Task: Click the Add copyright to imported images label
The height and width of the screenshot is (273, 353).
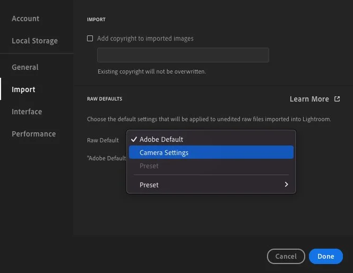Action: click(x=145, y=39)
